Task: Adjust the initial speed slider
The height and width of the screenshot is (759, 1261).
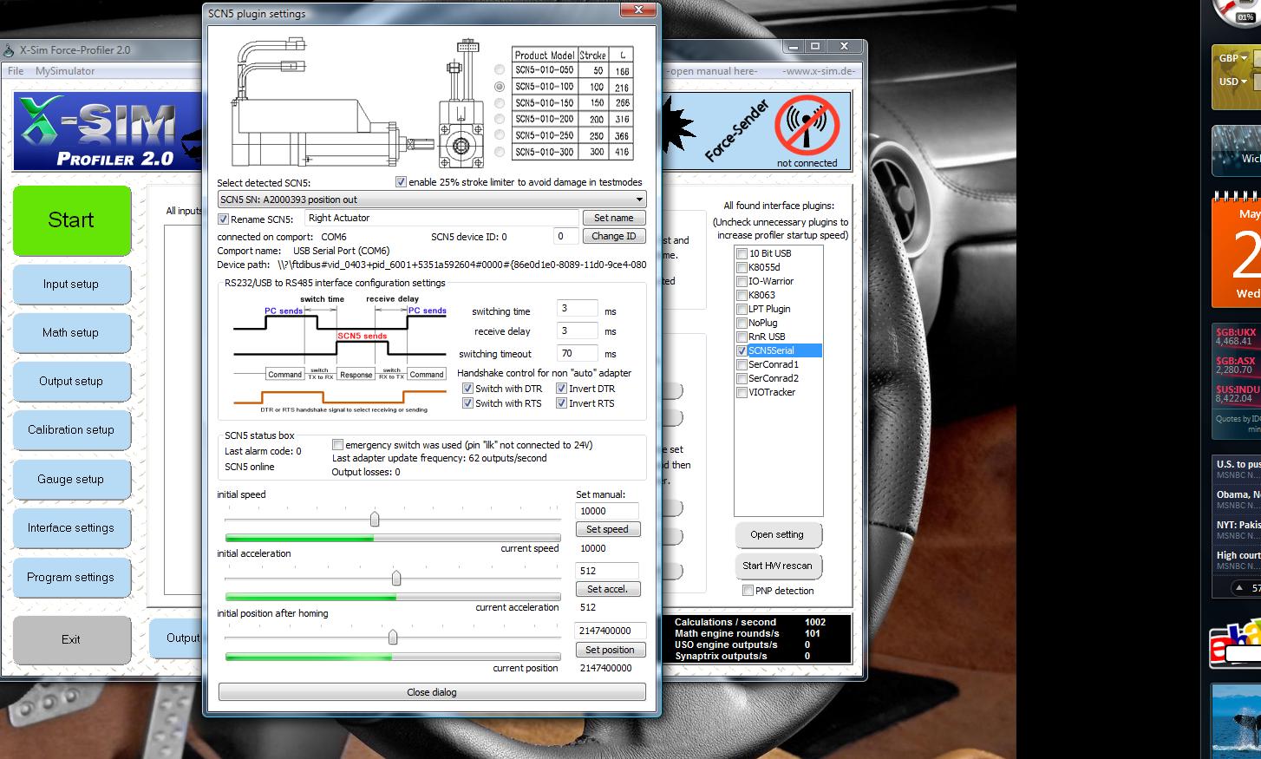Action: 375,519
